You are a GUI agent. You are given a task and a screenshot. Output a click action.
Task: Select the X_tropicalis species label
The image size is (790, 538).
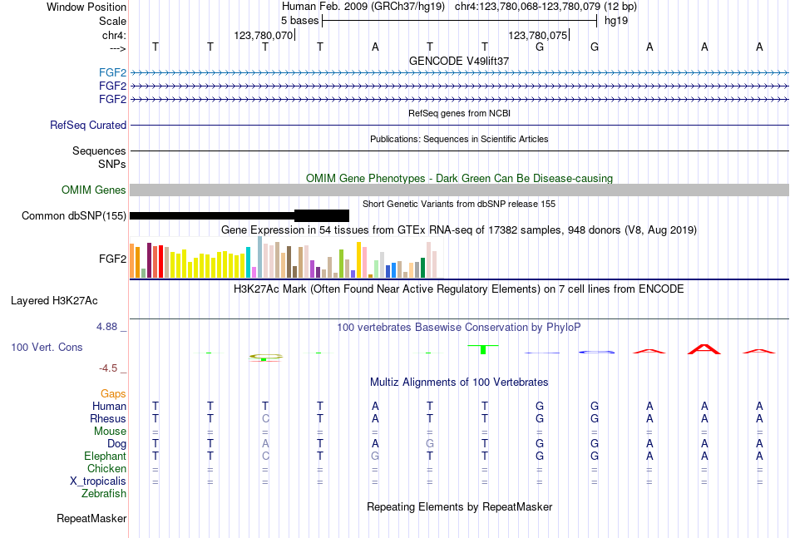[98, 481]
